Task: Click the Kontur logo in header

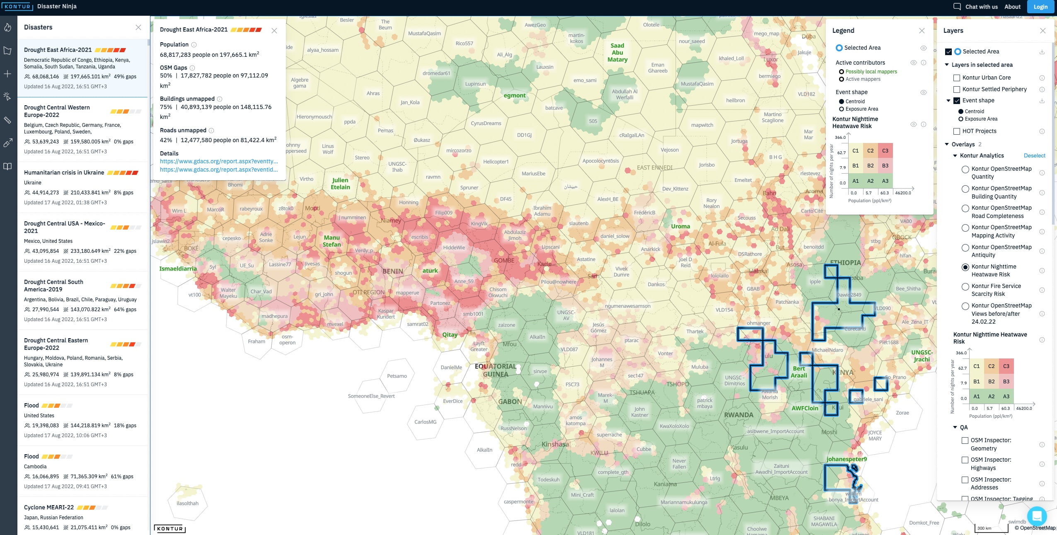Action: point(17,7)
